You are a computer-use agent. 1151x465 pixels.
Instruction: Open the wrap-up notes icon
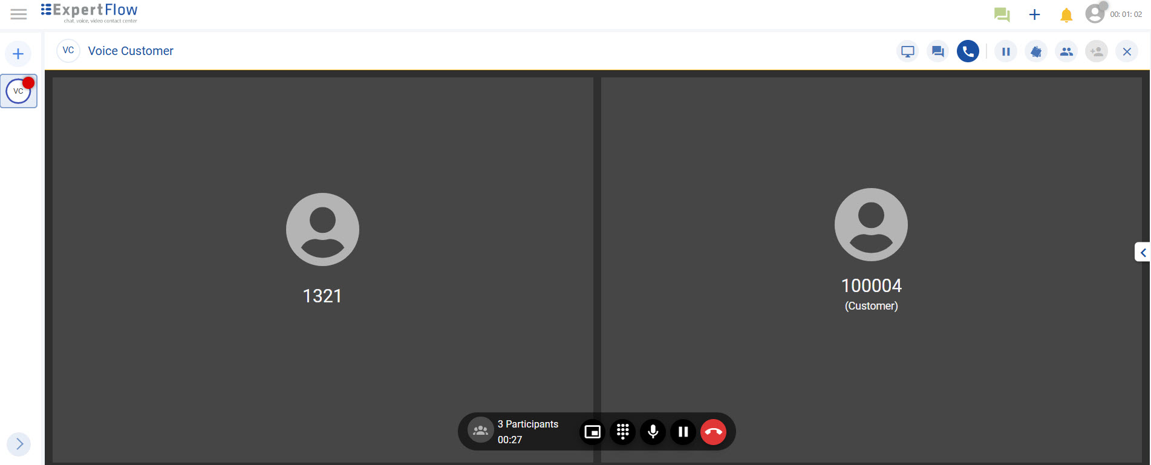[1036, 51]
